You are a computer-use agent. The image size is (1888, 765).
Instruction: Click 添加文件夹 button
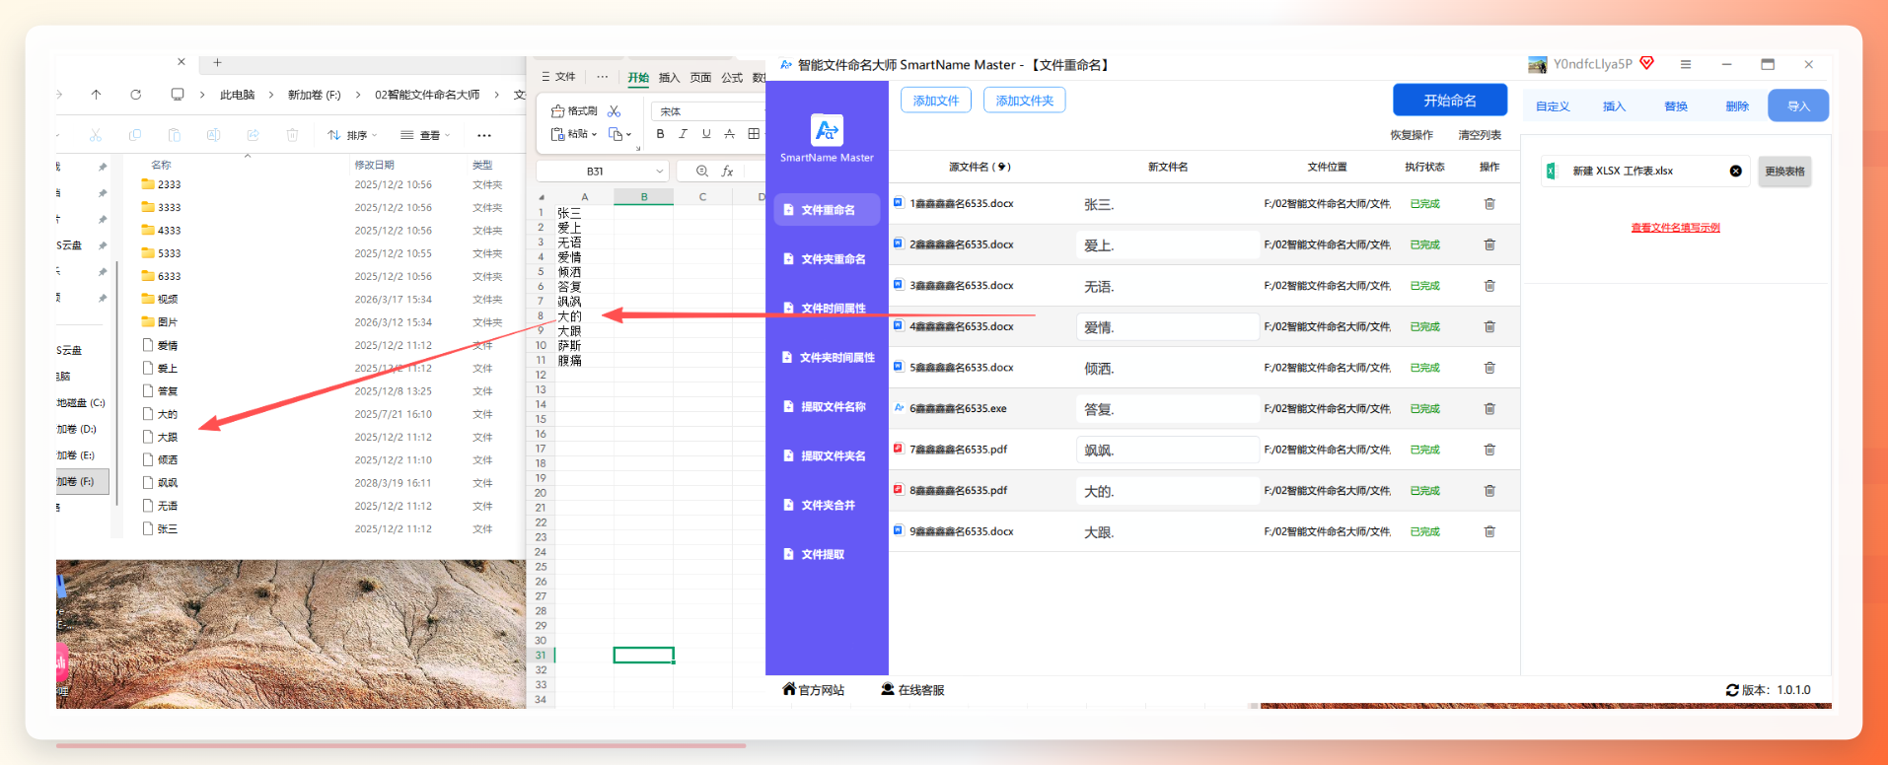(x=1024, y=101)
